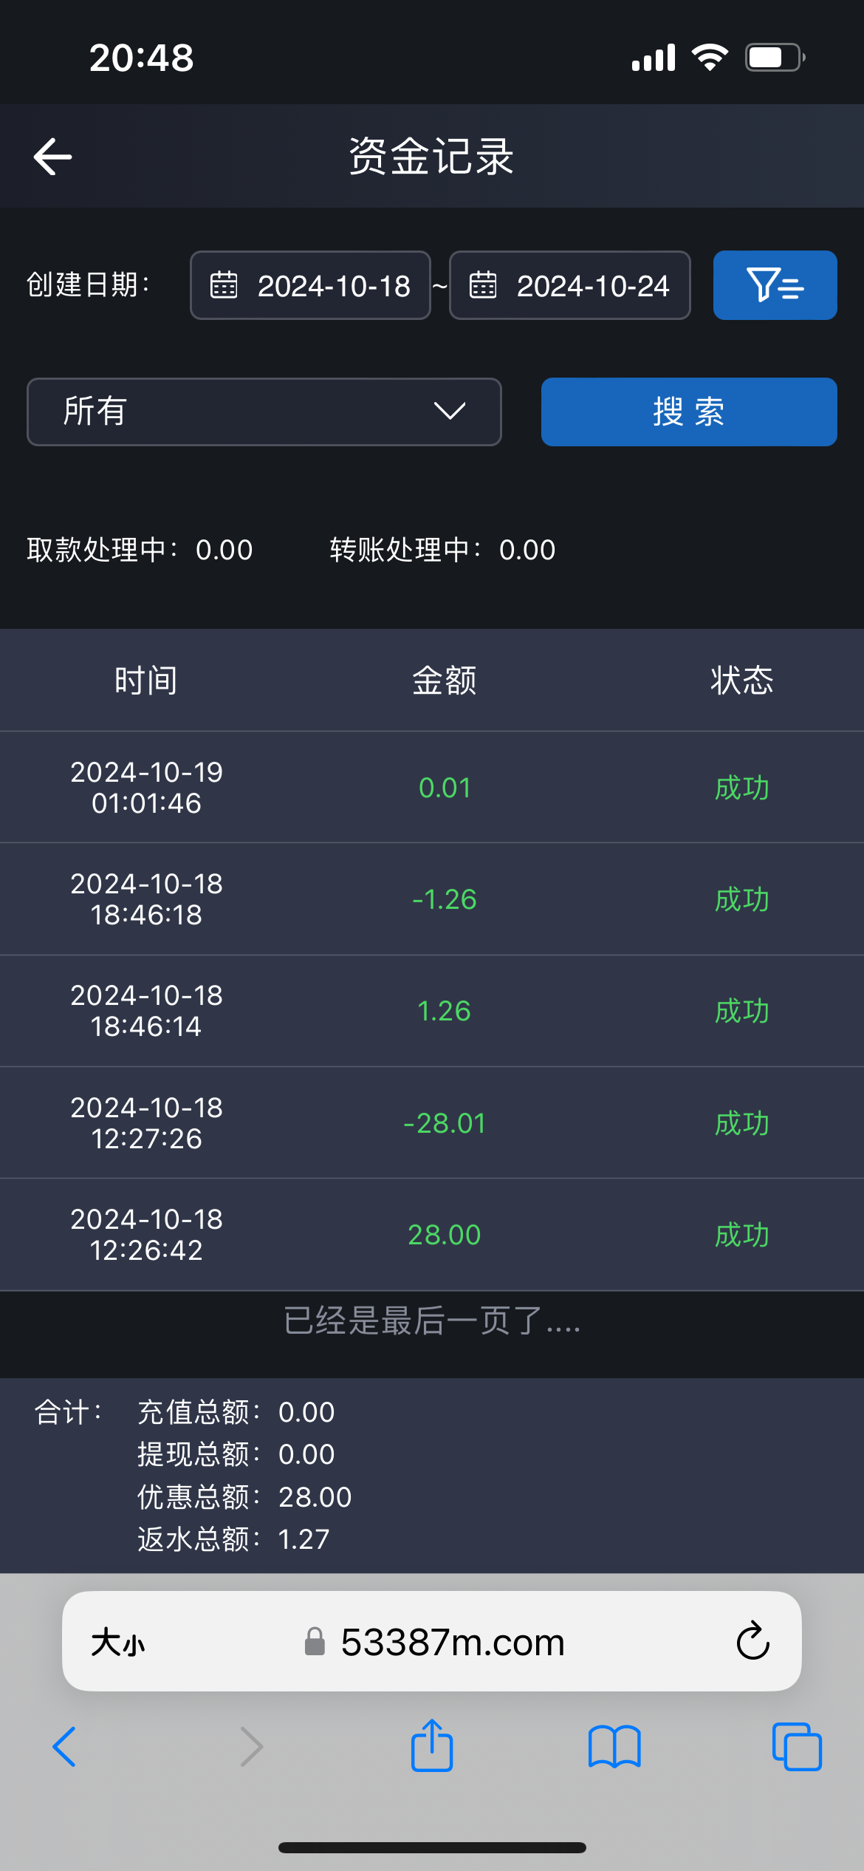Tap the back arrow in header
This screenshot has height=1871, width=864.
(x=53, y=157)
